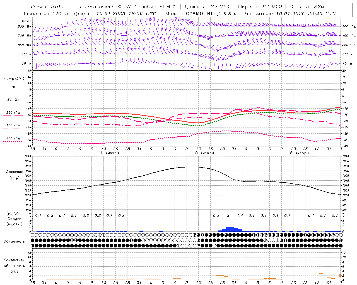357x285 pixels.
Task: Click the 'Tarko-Sale' station title
Action: [x=47, y=7]
